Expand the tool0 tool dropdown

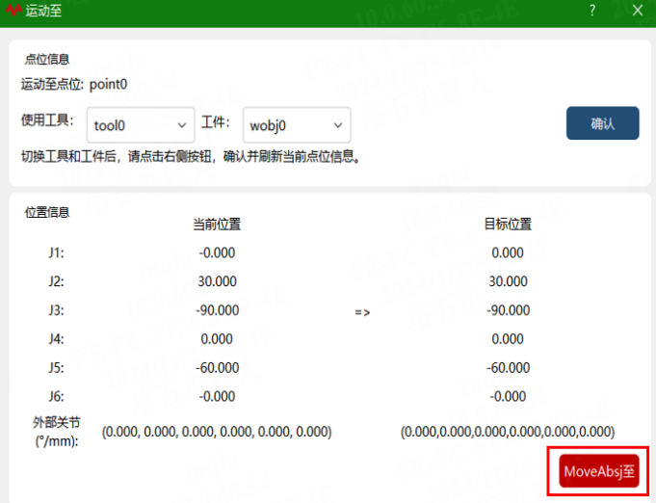(141, 125)
